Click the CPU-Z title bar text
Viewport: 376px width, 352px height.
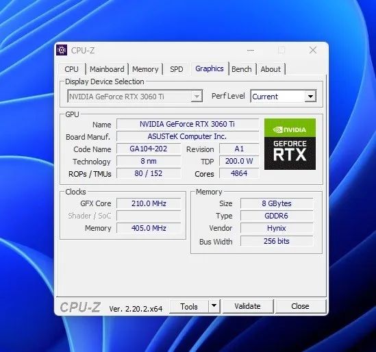(x=83, y=51)
